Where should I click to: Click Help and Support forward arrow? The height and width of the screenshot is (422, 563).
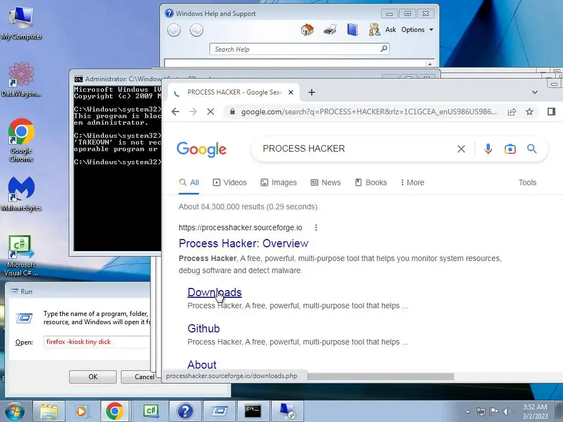tap(196, 30)
